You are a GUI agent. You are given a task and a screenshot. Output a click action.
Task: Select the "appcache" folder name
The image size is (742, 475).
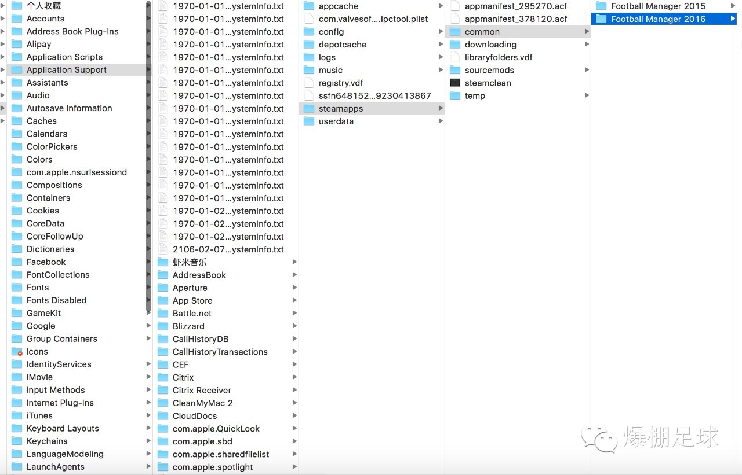(339, 6)
